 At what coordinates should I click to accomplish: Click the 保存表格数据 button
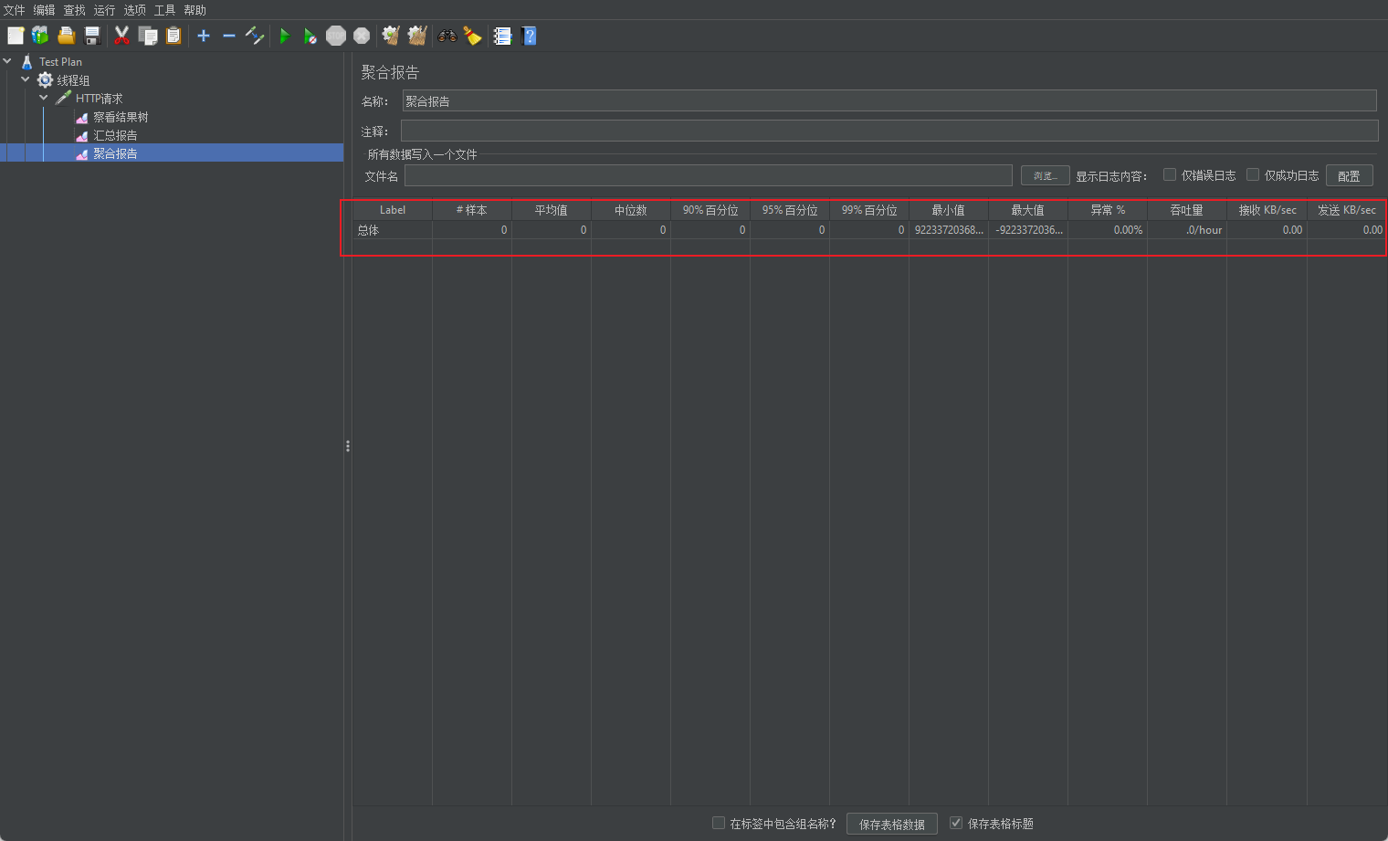(891, 824)
